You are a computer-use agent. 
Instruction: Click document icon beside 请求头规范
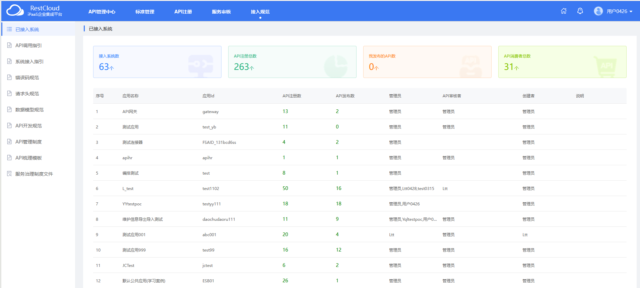tap(9, 93)
